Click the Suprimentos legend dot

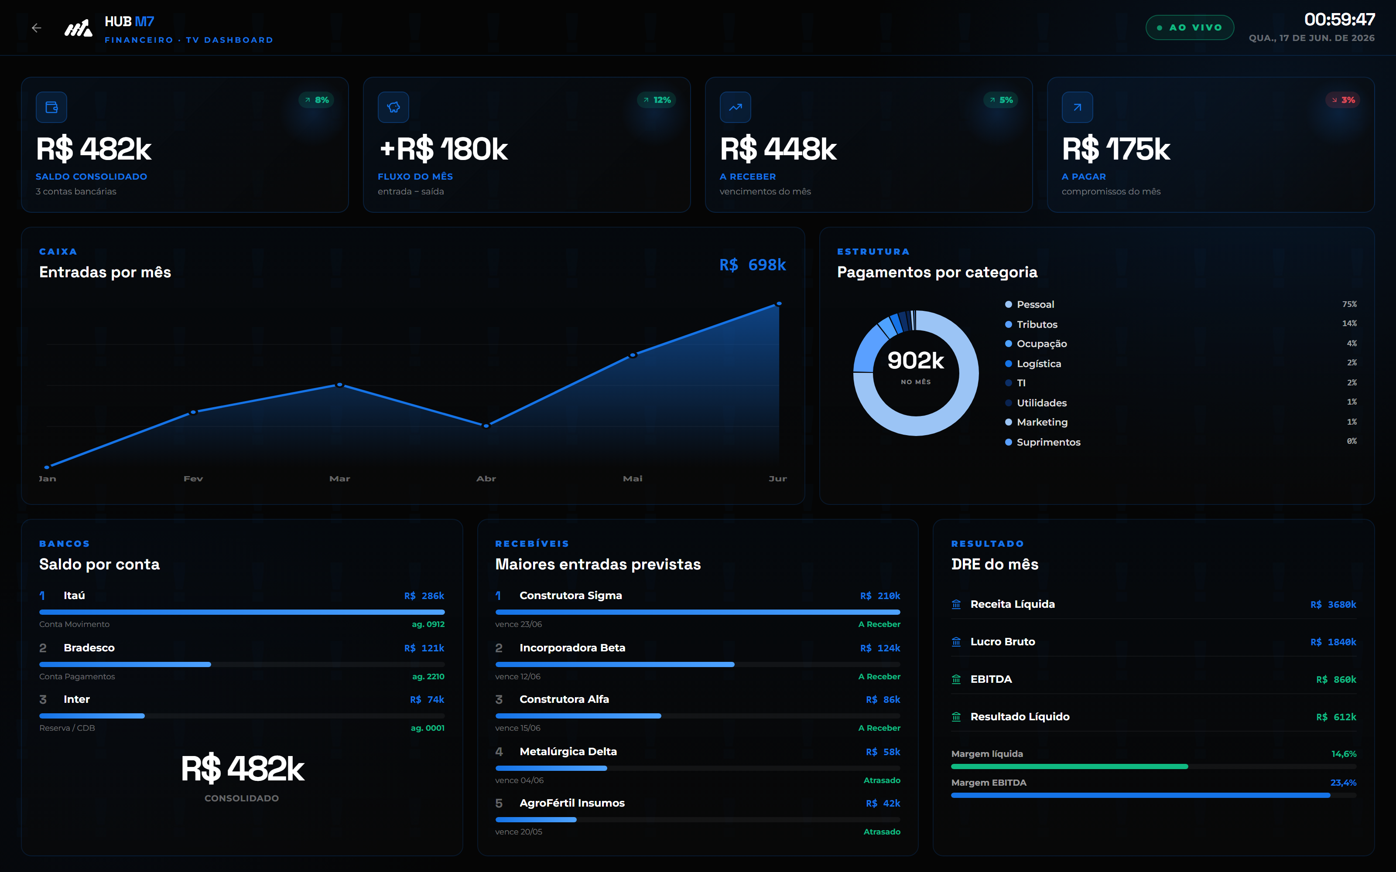(1008, 443)
